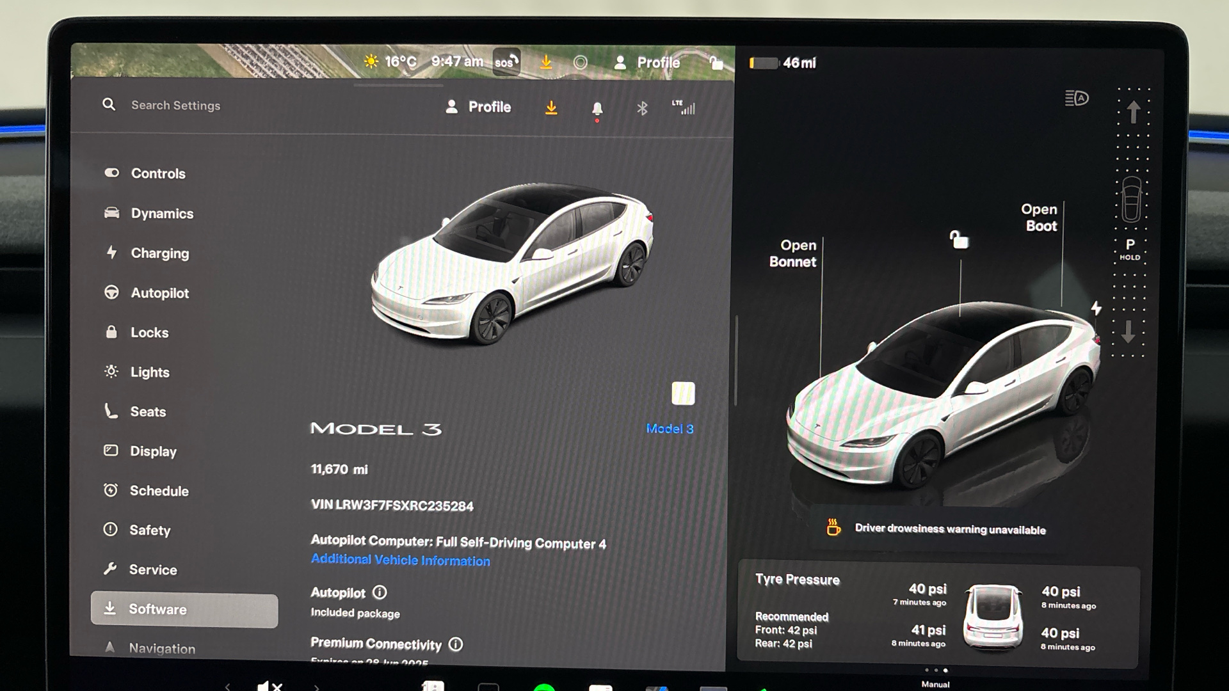This screenshot has width=1229, height=691.
Task: Tap the card page indicator dots
Action: [x=936, y=670]
